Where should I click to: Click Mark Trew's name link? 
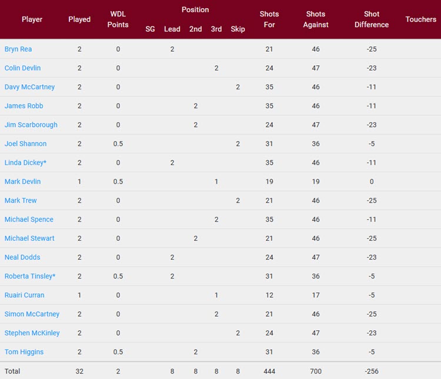point(21,200)
